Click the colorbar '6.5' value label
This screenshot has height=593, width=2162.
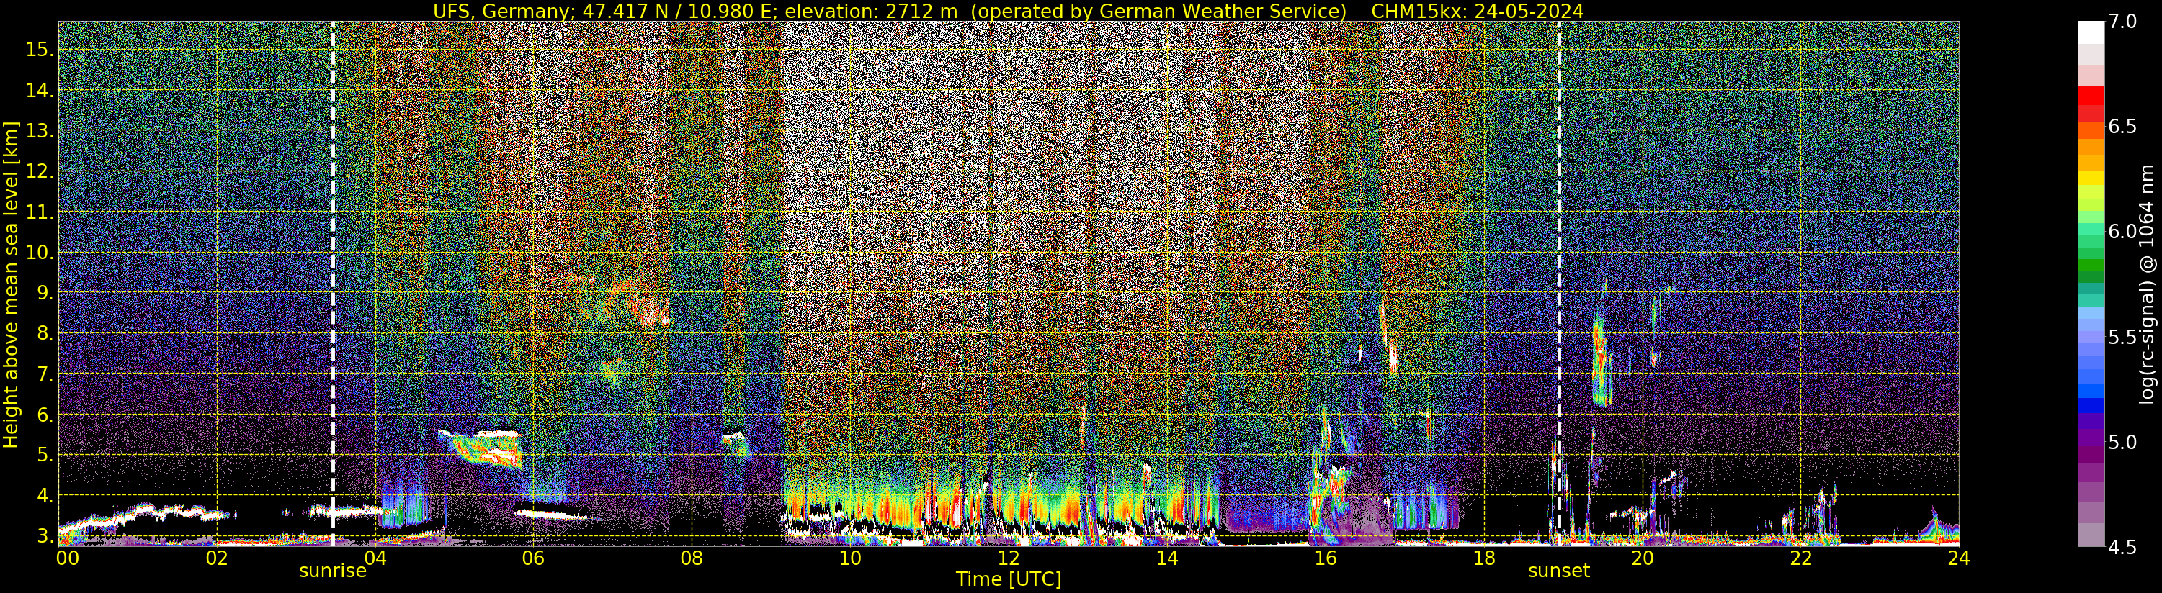pos(2122,127)
